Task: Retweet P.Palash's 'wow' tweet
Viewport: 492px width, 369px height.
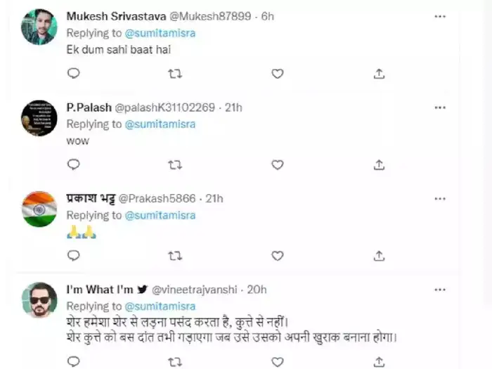Action: pos(175,164)
